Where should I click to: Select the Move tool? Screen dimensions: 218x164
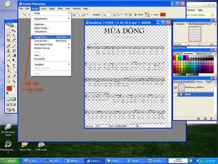coord(14,31)
